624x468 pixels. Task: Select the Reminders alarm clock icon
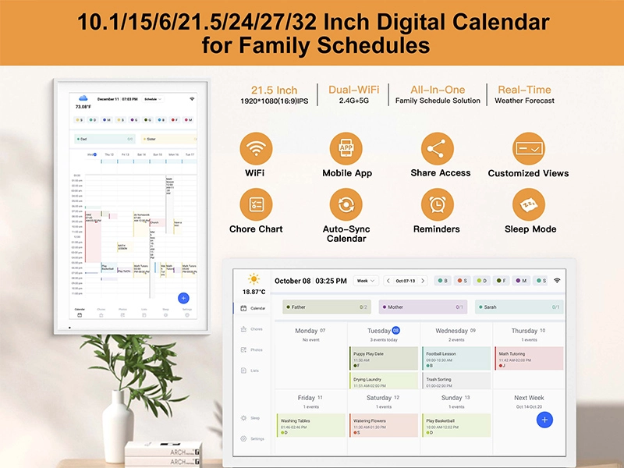click(x=437, y=204)
